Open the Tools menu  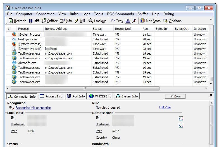[99, 14]
